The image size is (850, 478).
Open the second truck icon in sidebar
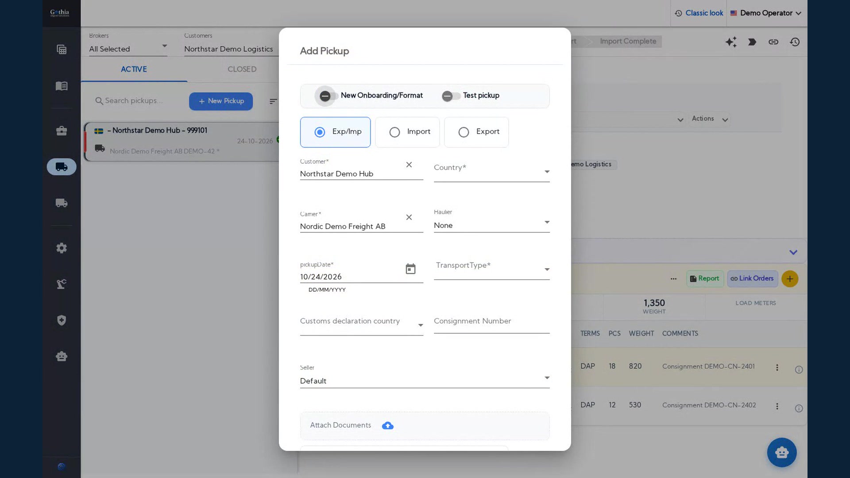(x=62, y=203)
